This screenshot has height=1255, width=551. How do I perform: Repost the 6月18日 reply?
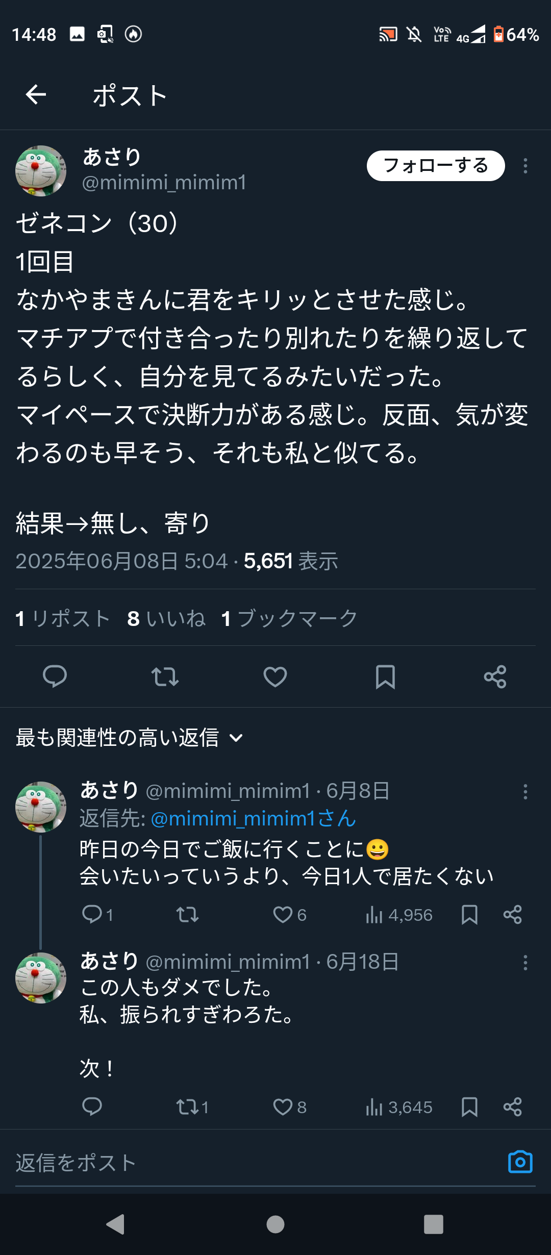pos(186,1107)
